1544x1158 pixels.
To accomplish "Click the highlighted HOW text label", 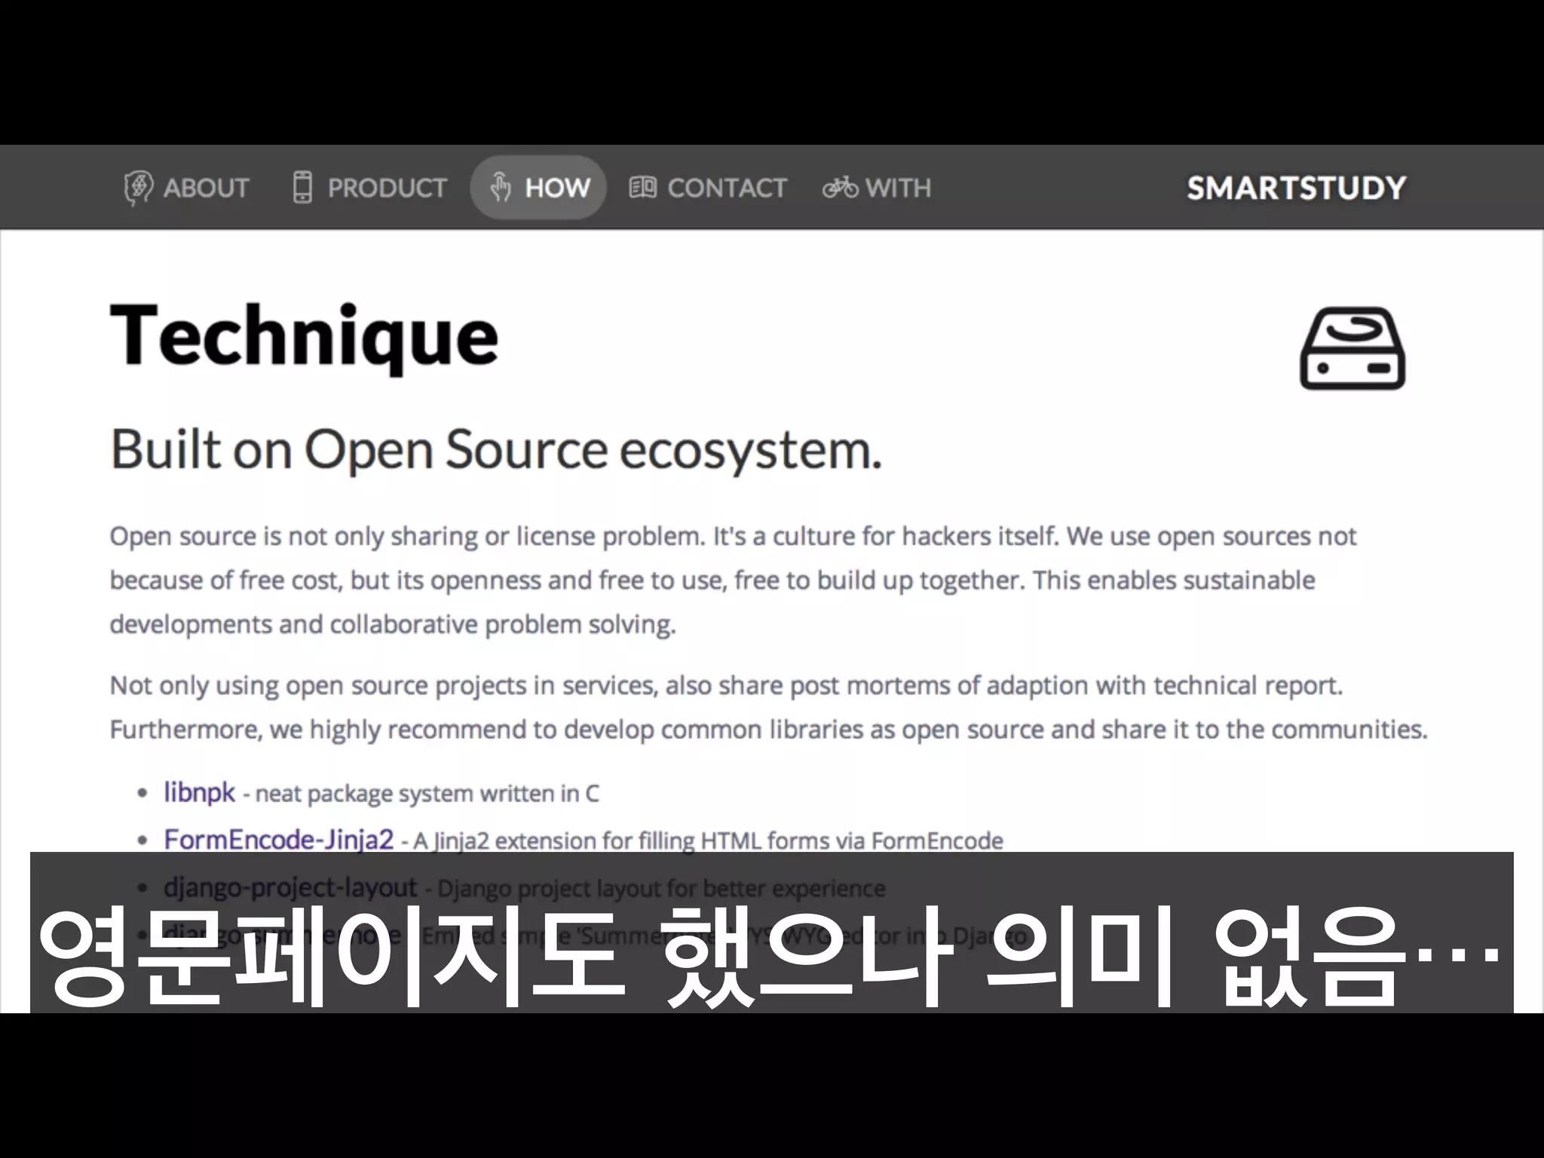I will [x=557, y=188].
